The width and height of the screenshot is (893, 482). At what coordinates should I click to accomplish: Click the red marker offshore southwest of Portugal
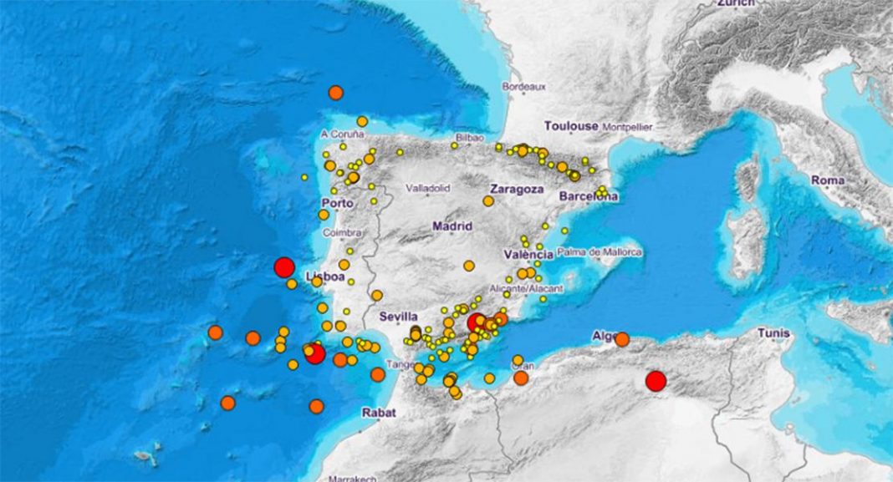[x=315, y=354]
